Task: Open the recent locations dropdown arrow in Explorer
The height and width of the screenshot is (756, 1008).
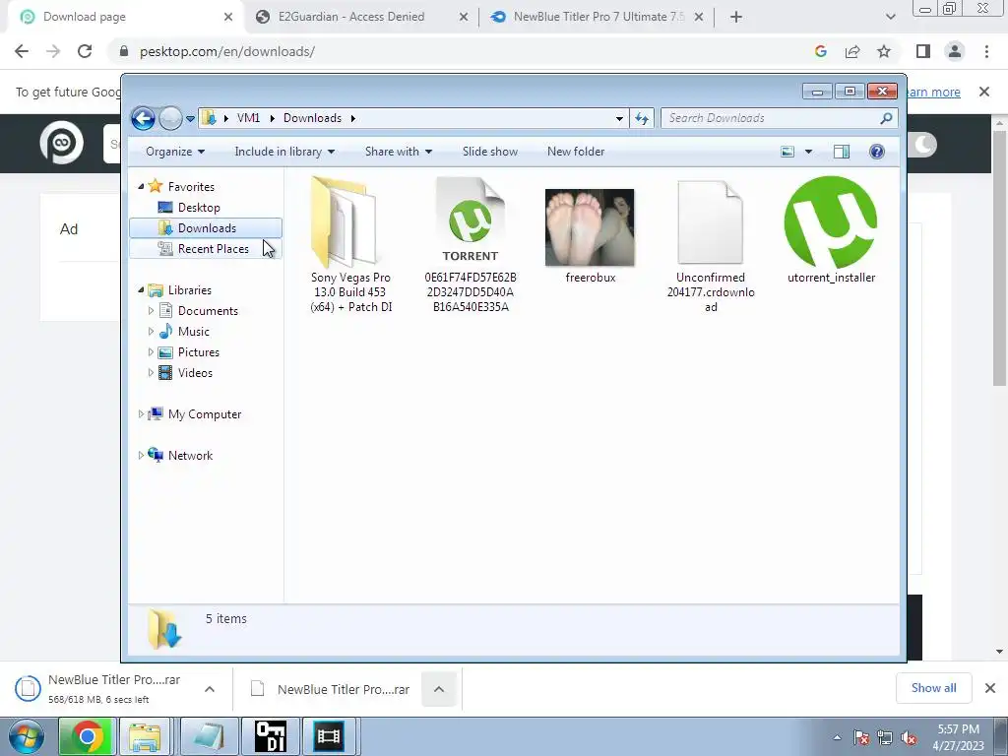Action: coord(190,119)
